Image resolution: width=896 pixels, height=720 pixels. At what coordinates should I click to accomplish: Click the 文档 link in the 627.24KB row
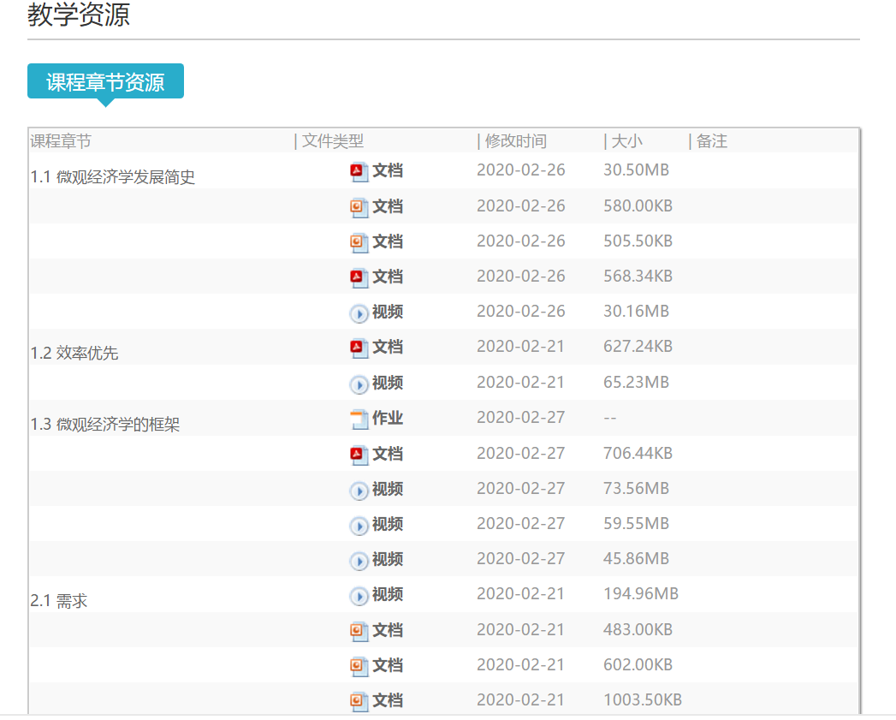388,347
